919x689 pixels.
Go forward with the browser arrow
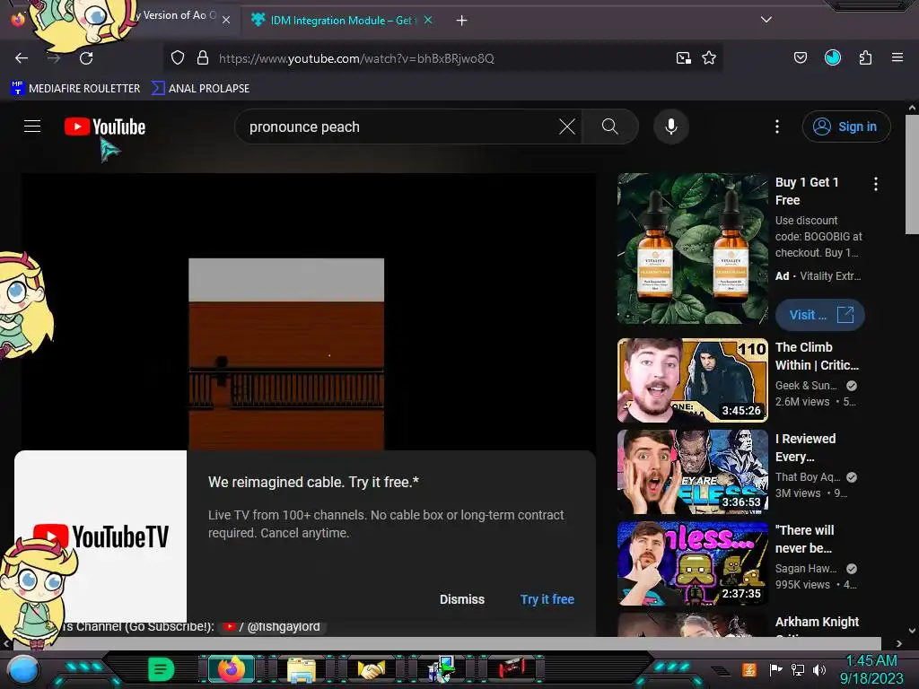pos(54,58)
